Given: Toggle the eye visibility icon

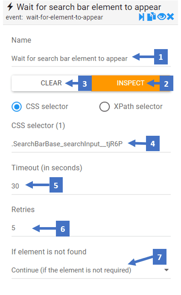Looking at the screenshot, I should point(162,17).
